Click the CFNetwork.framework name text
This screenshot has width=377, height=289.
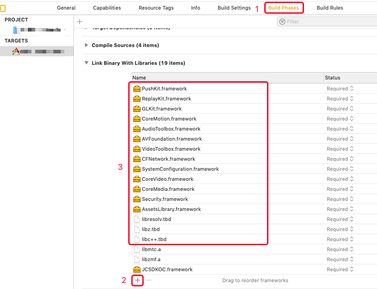(168, 159)
